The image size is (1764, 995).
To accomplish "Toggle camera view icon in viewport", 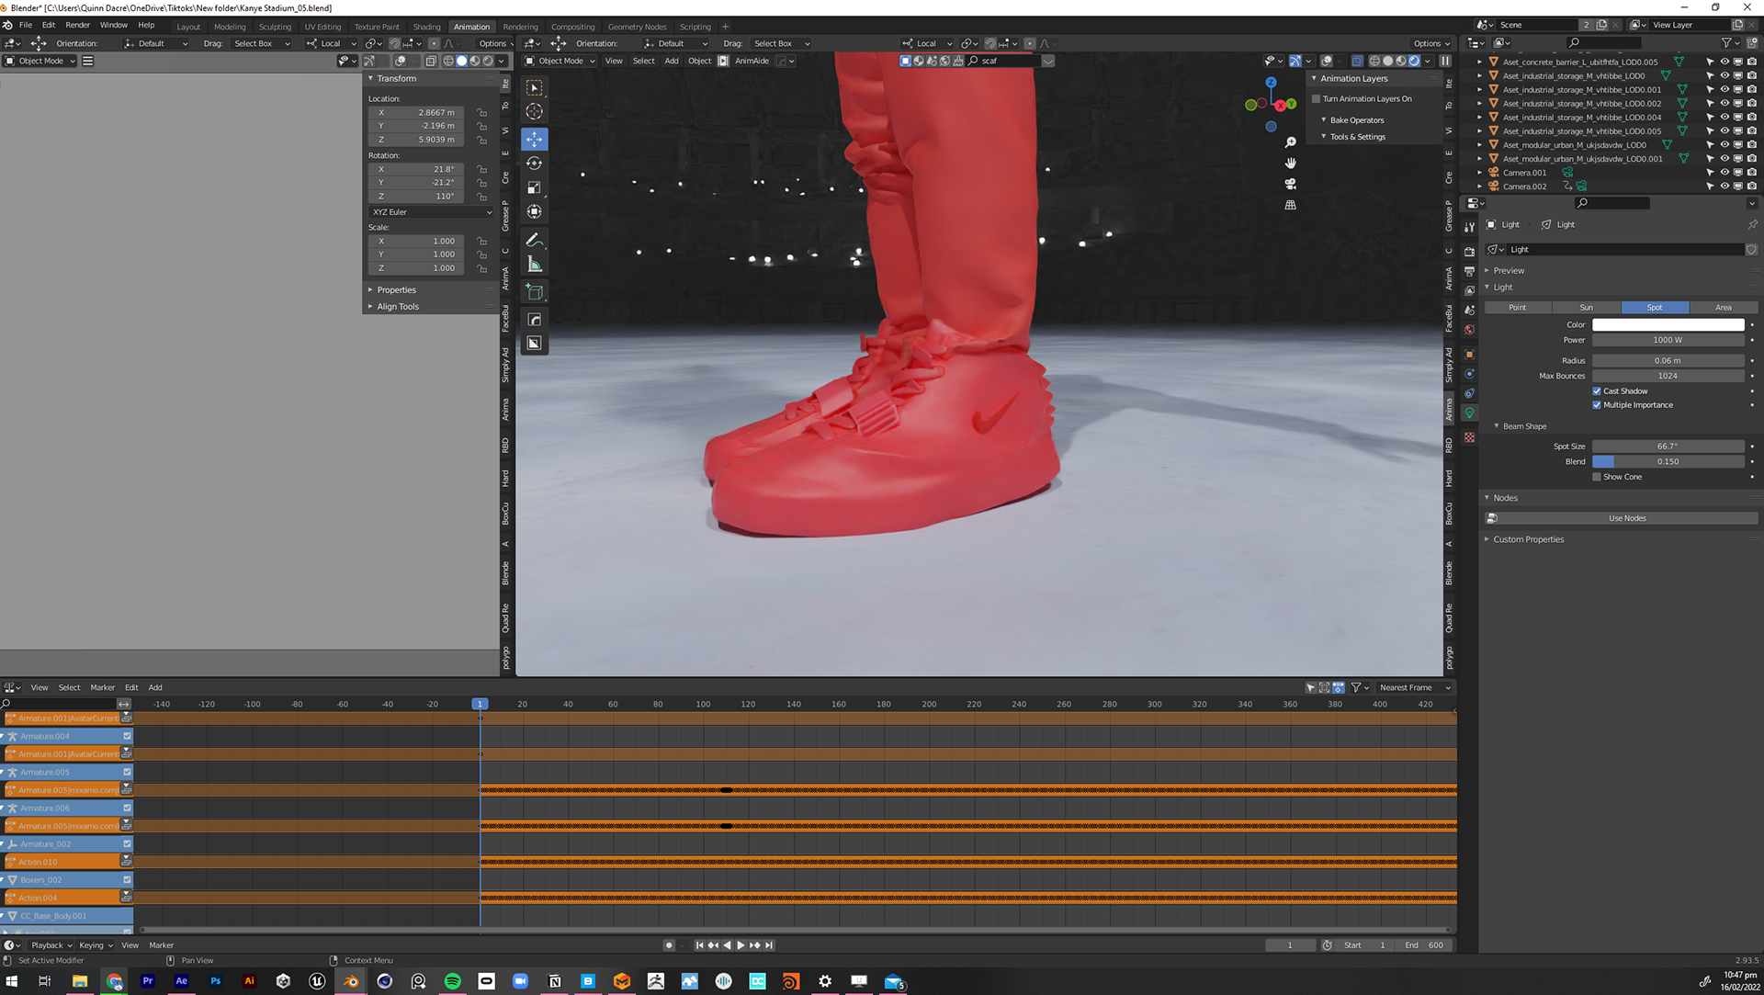I will (1290, 184).
